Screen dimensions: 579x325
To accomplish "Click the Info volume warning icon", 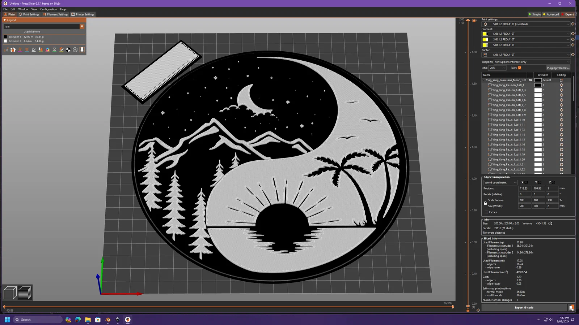I will 550,224.
